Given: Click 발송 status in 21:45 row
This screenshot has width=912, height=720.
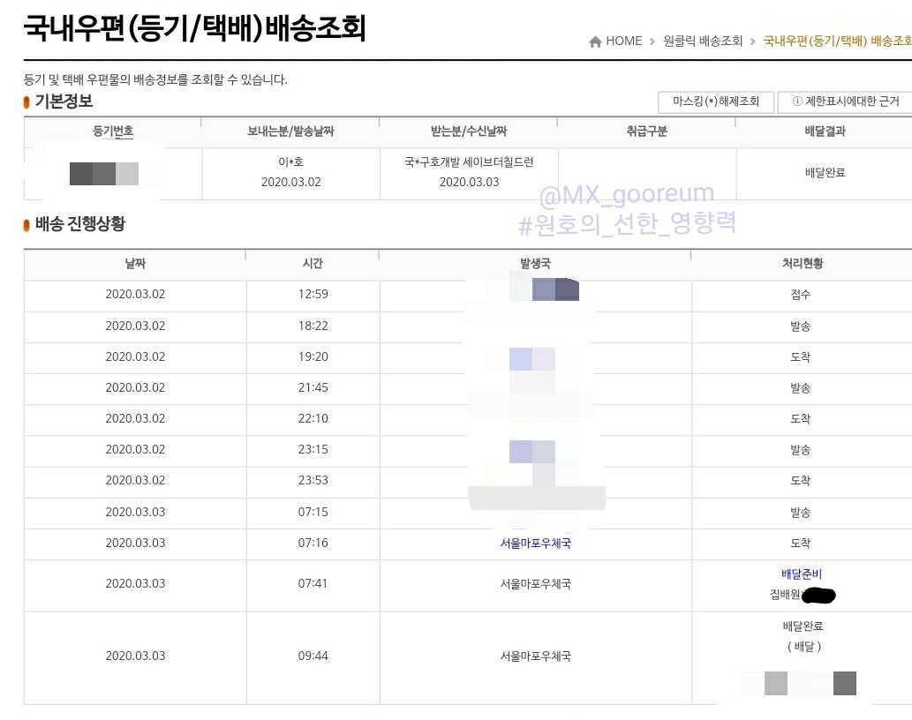Looking at the screenshot, I should 801,388.
